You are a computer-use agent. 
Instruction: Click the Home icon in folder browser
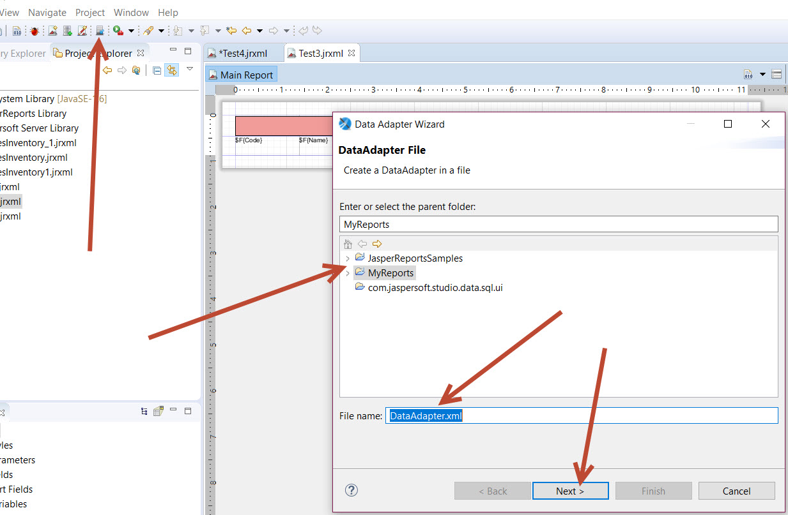pos(348,244)
